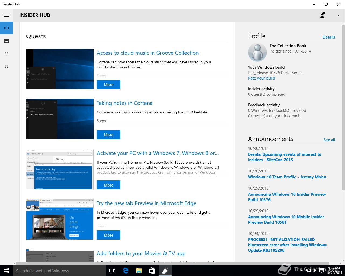
Task: Open Try the new tab Preview quest
Action: (x=146, y=203)
